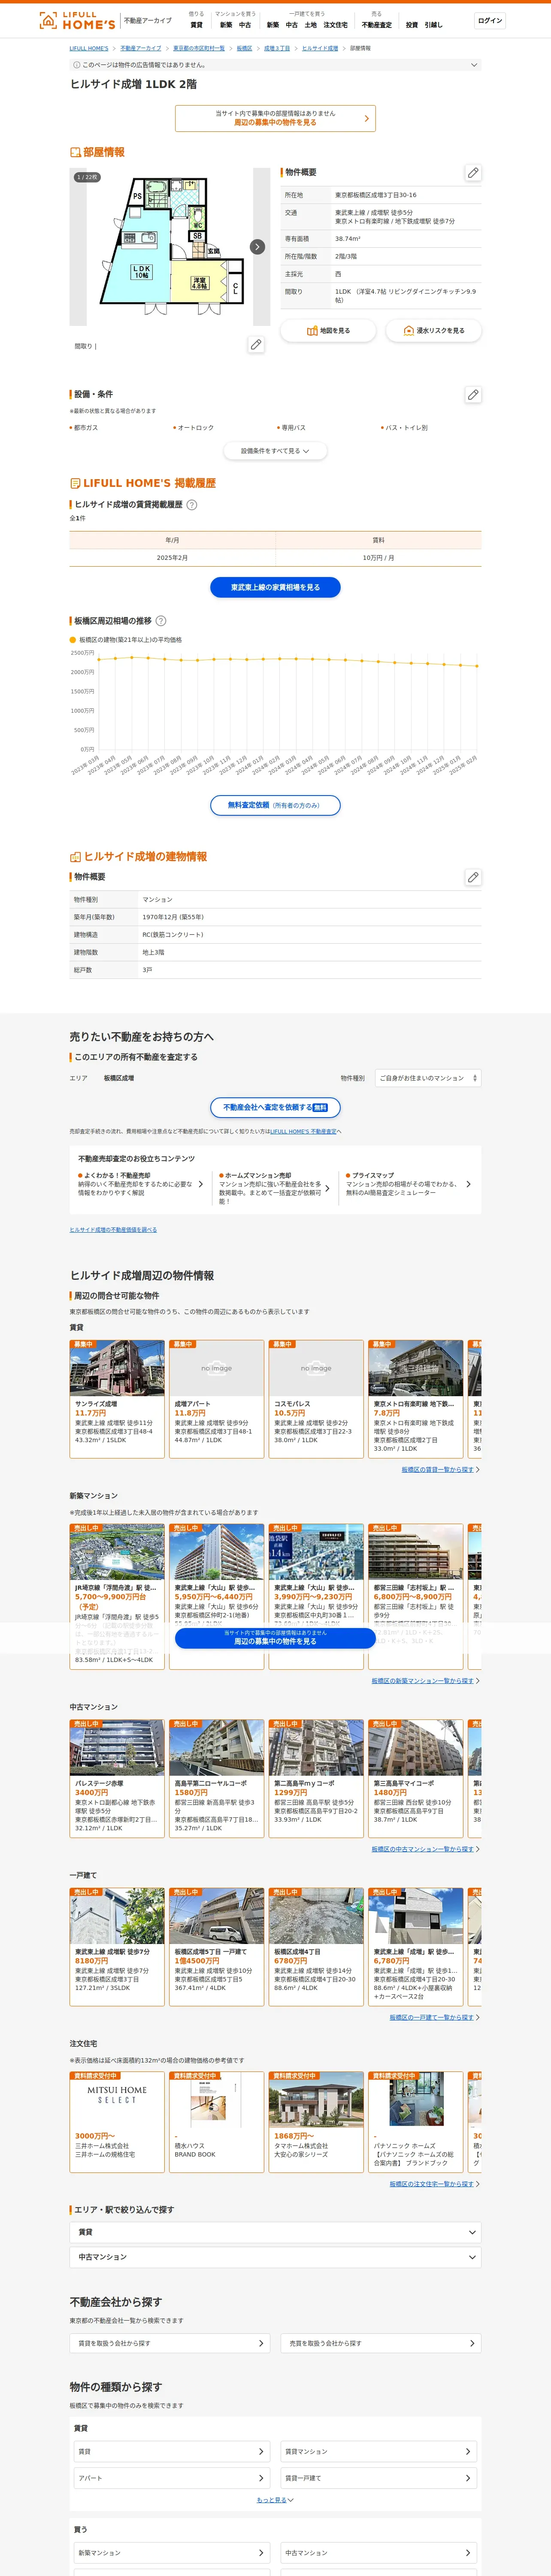Click arrow next to ホームズマンション売却
Image resolution: width=551 pixels, height=2576 pixels.
(327, 1188)
